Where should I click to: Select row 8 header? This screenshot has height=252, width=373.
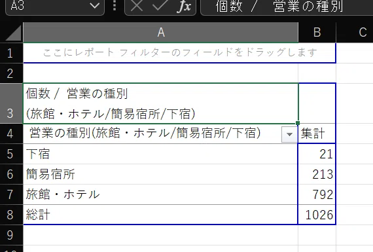pyautogui.click(x=11, y=215)
